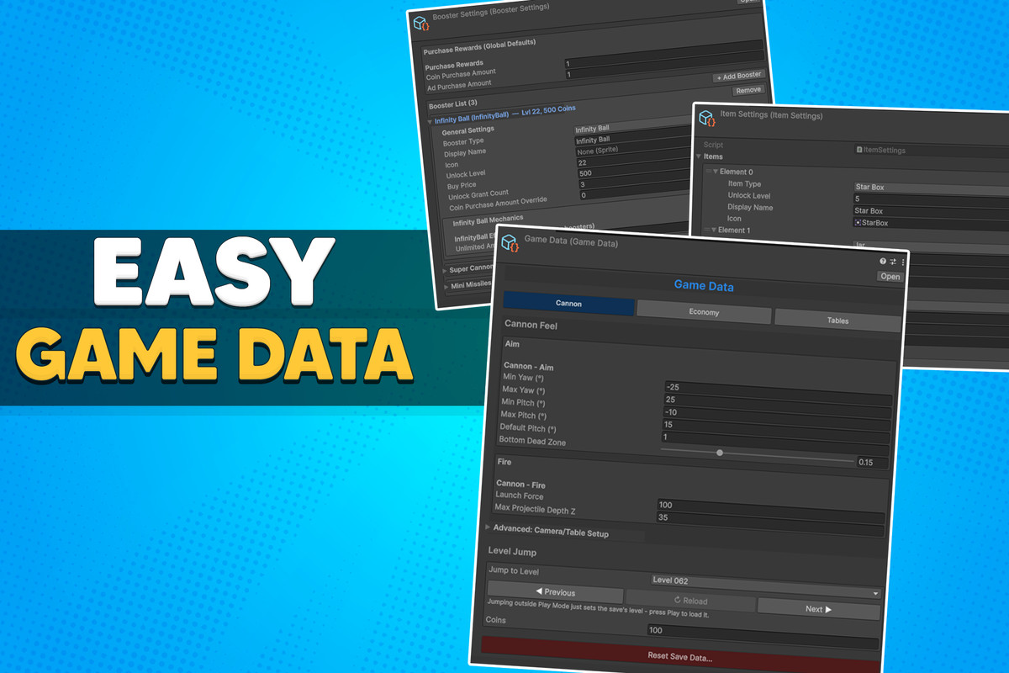Click the 'Unlock Grant Count' label
This screenshot has width=1009, height=673.
click(478, 195)
